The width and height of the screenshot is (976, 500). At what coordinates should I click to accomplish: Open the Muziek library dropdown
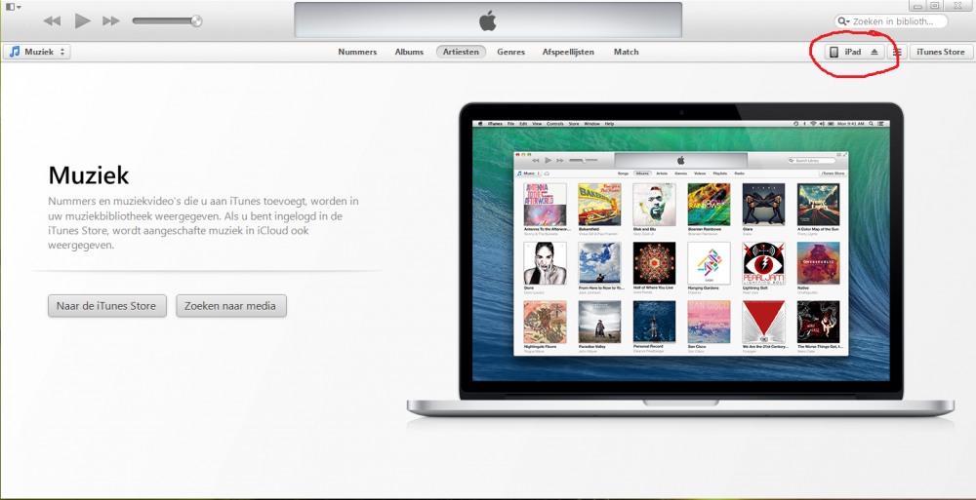click(x=37, y=52)
